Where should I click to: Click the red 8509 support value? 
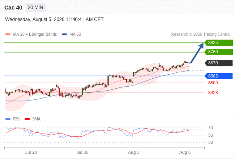(213, 83)
